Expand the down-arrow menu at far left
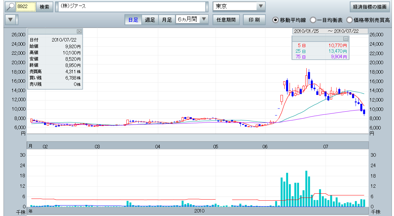This screenshot has height=216, width=394. (12, 20)
